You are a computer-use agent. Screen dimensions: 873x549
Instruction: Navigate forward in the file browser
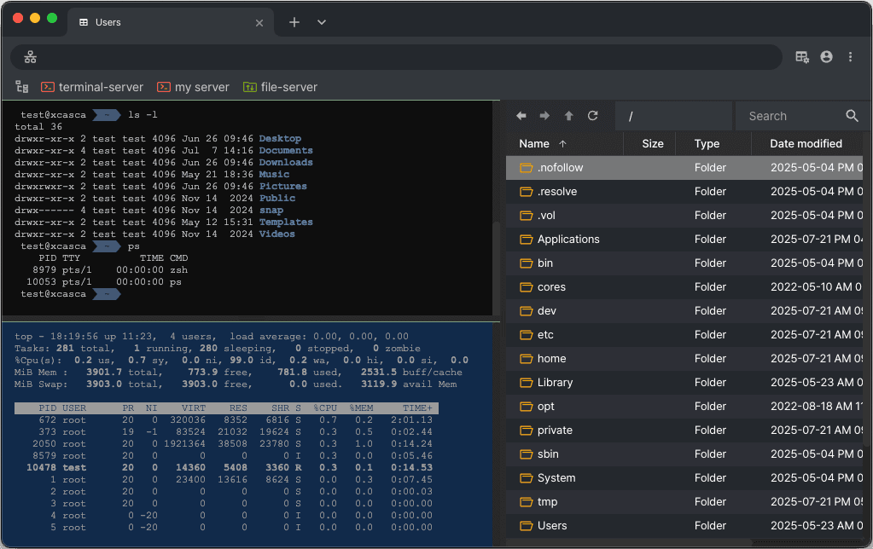[x=544, y=115]
